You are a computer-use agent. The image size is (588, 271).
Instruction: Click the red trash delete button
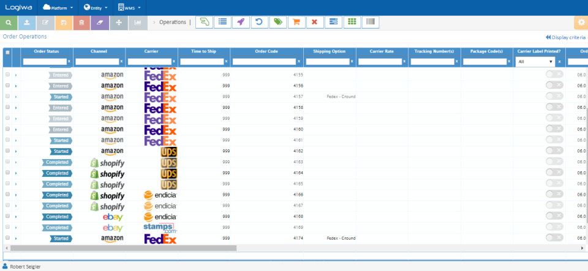pos(82,23)
